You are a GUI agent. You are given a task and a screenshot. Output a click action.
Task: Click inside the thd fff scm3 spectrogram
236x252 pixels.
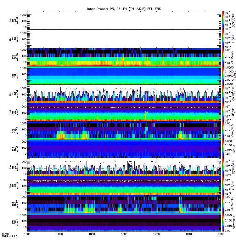[124, 112]
